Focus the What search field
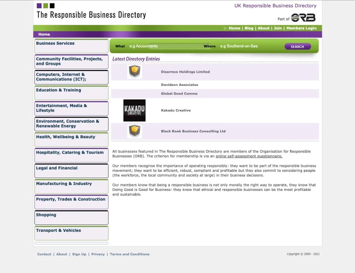 165,46
